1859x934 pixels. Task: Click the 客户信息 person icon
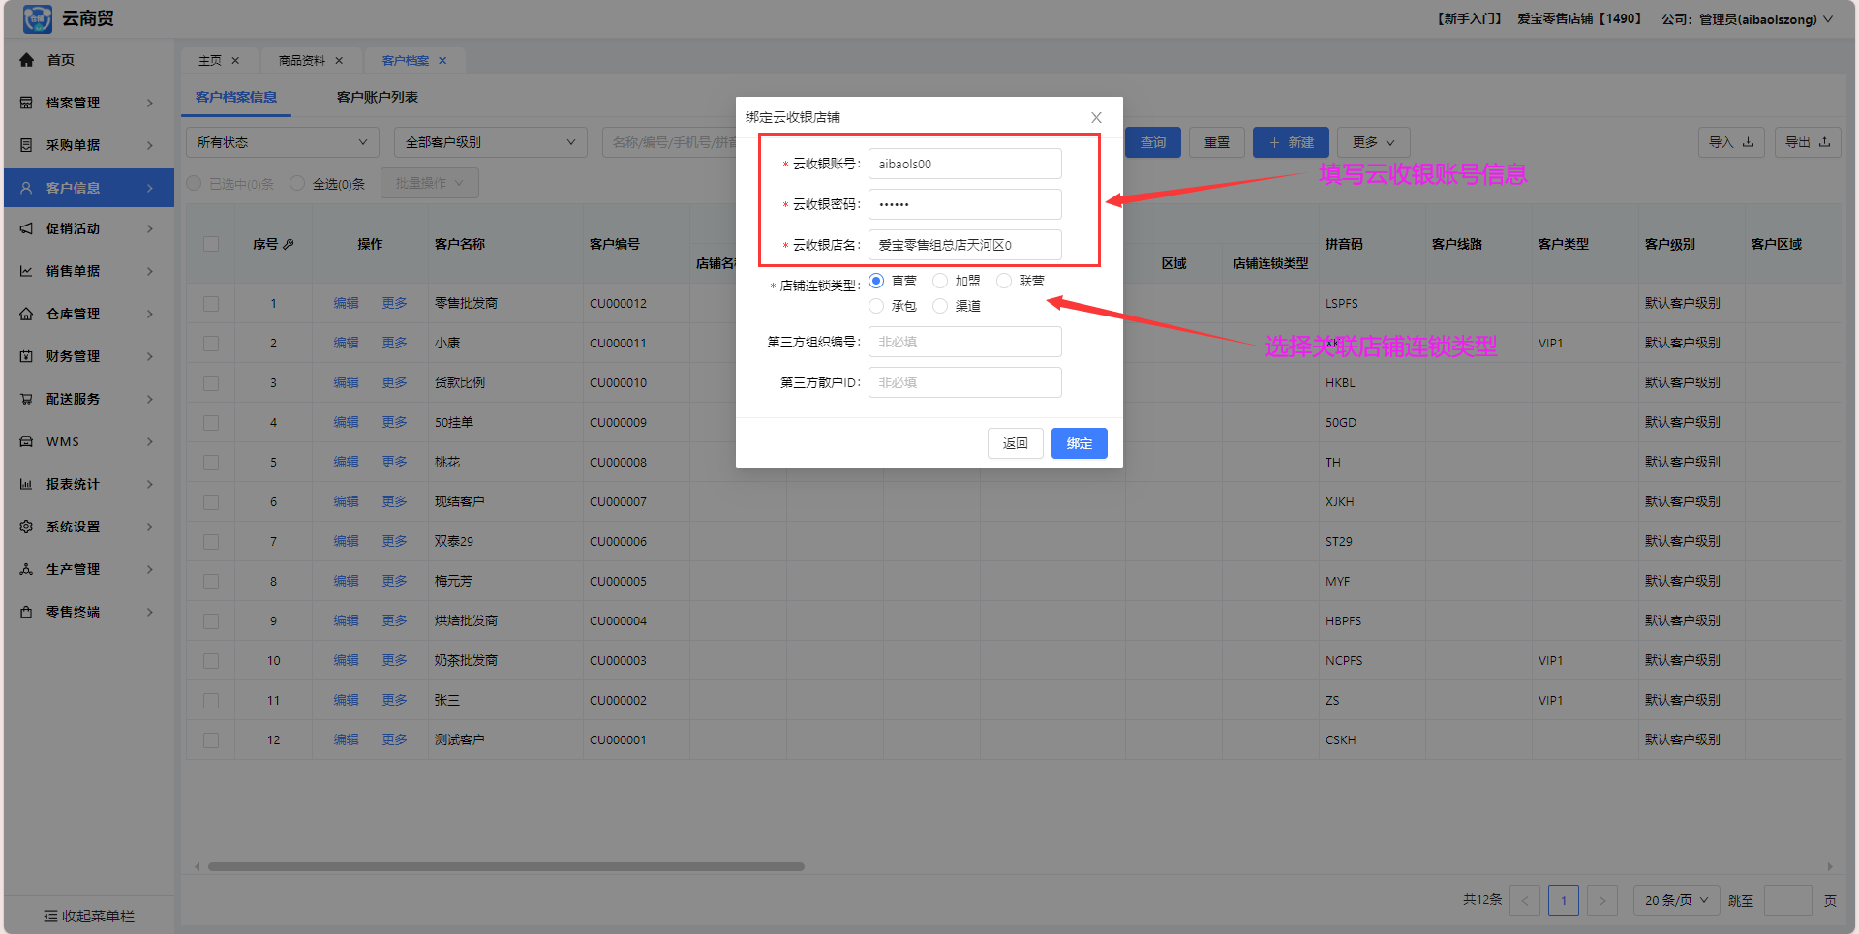pos(26,188)
